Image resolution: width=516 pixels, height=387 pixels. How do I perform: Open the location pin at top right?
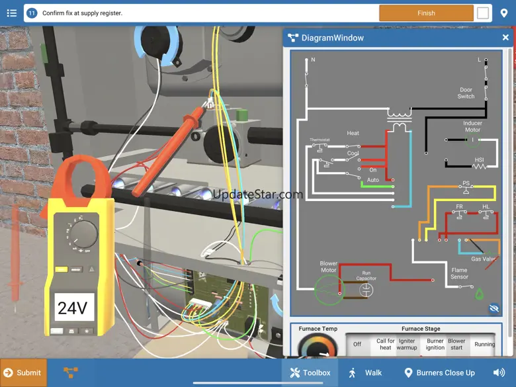tap(504, 13)
